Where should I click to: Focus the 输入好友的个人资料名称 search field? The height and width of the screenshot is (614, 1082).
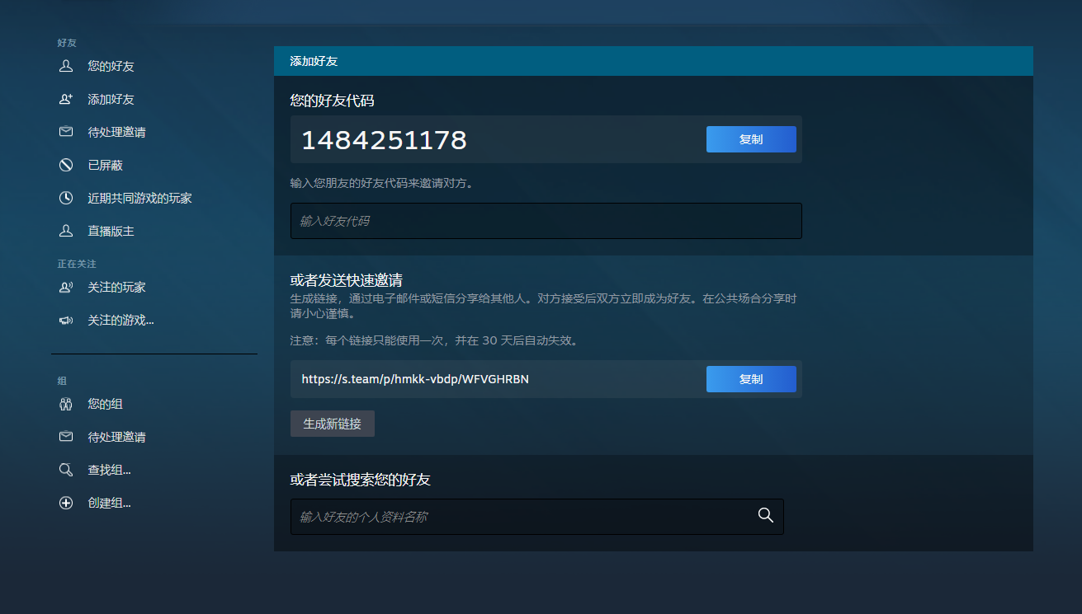(x=537, y=517)
